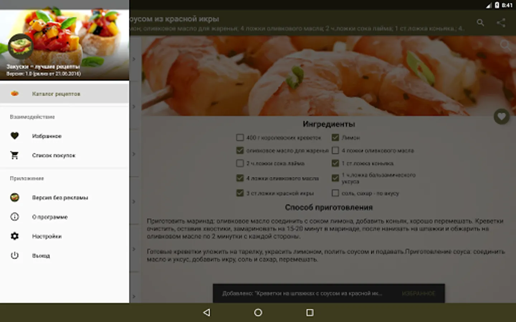Uncheck the checked 4 ложки оливкового масла
This screenshot has height=322, width=516.
point(240,178)
